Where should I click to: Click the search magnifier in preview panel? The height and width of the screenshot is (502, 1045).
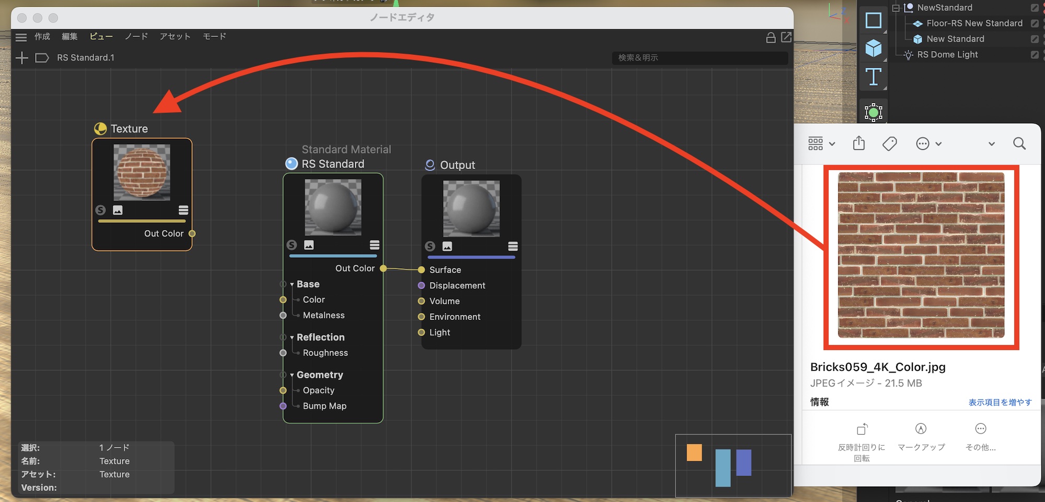[1019, 144]
